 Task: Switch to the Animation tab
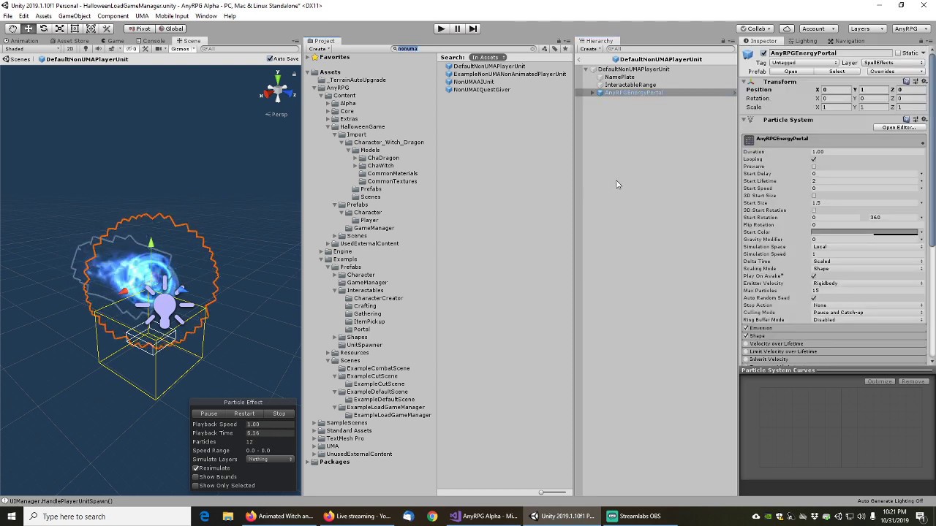point(22,41)
